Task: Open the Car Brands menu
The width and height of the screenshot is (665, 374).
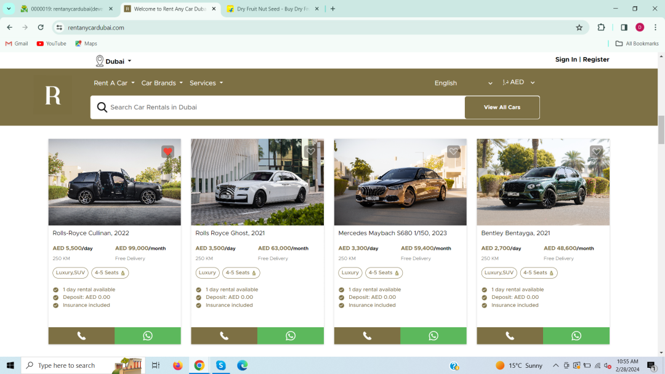Action: click(x=162, y=83)
